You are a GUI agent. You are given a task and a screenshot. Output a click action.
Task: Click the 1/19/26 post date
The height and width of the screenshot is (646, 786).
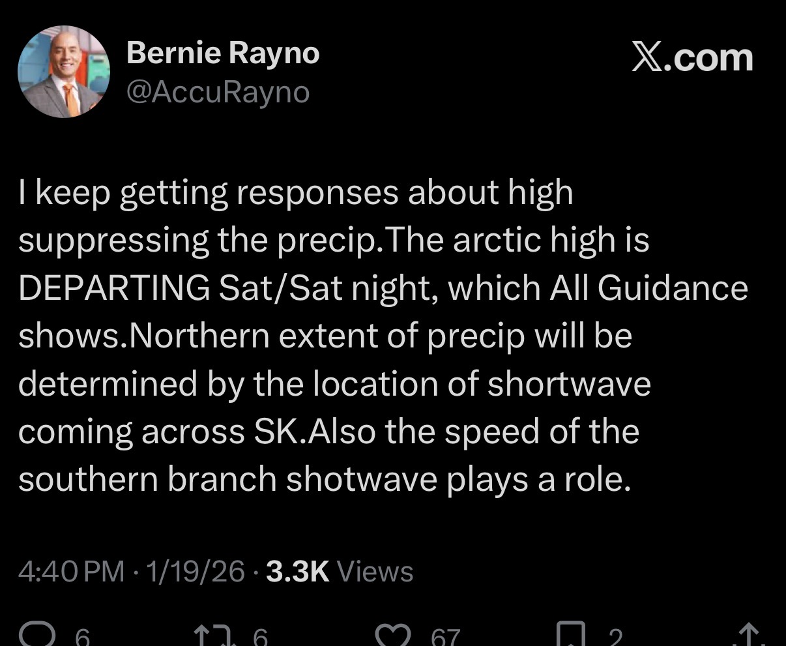tap(196, 572)
